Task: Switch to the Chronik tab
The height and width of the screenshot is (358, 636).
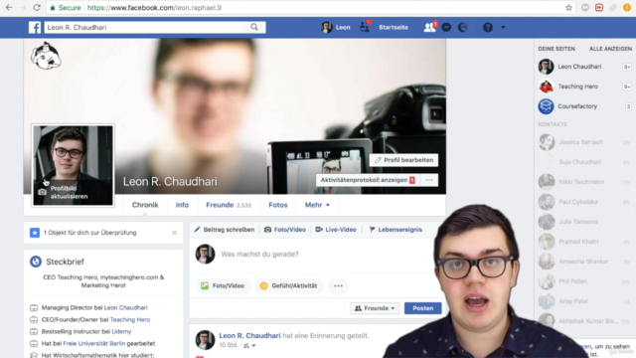Action: click(x=145, y=205)
